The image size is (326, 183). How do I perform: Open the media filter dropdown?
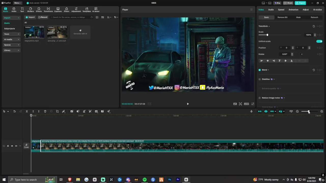[116, 17]
